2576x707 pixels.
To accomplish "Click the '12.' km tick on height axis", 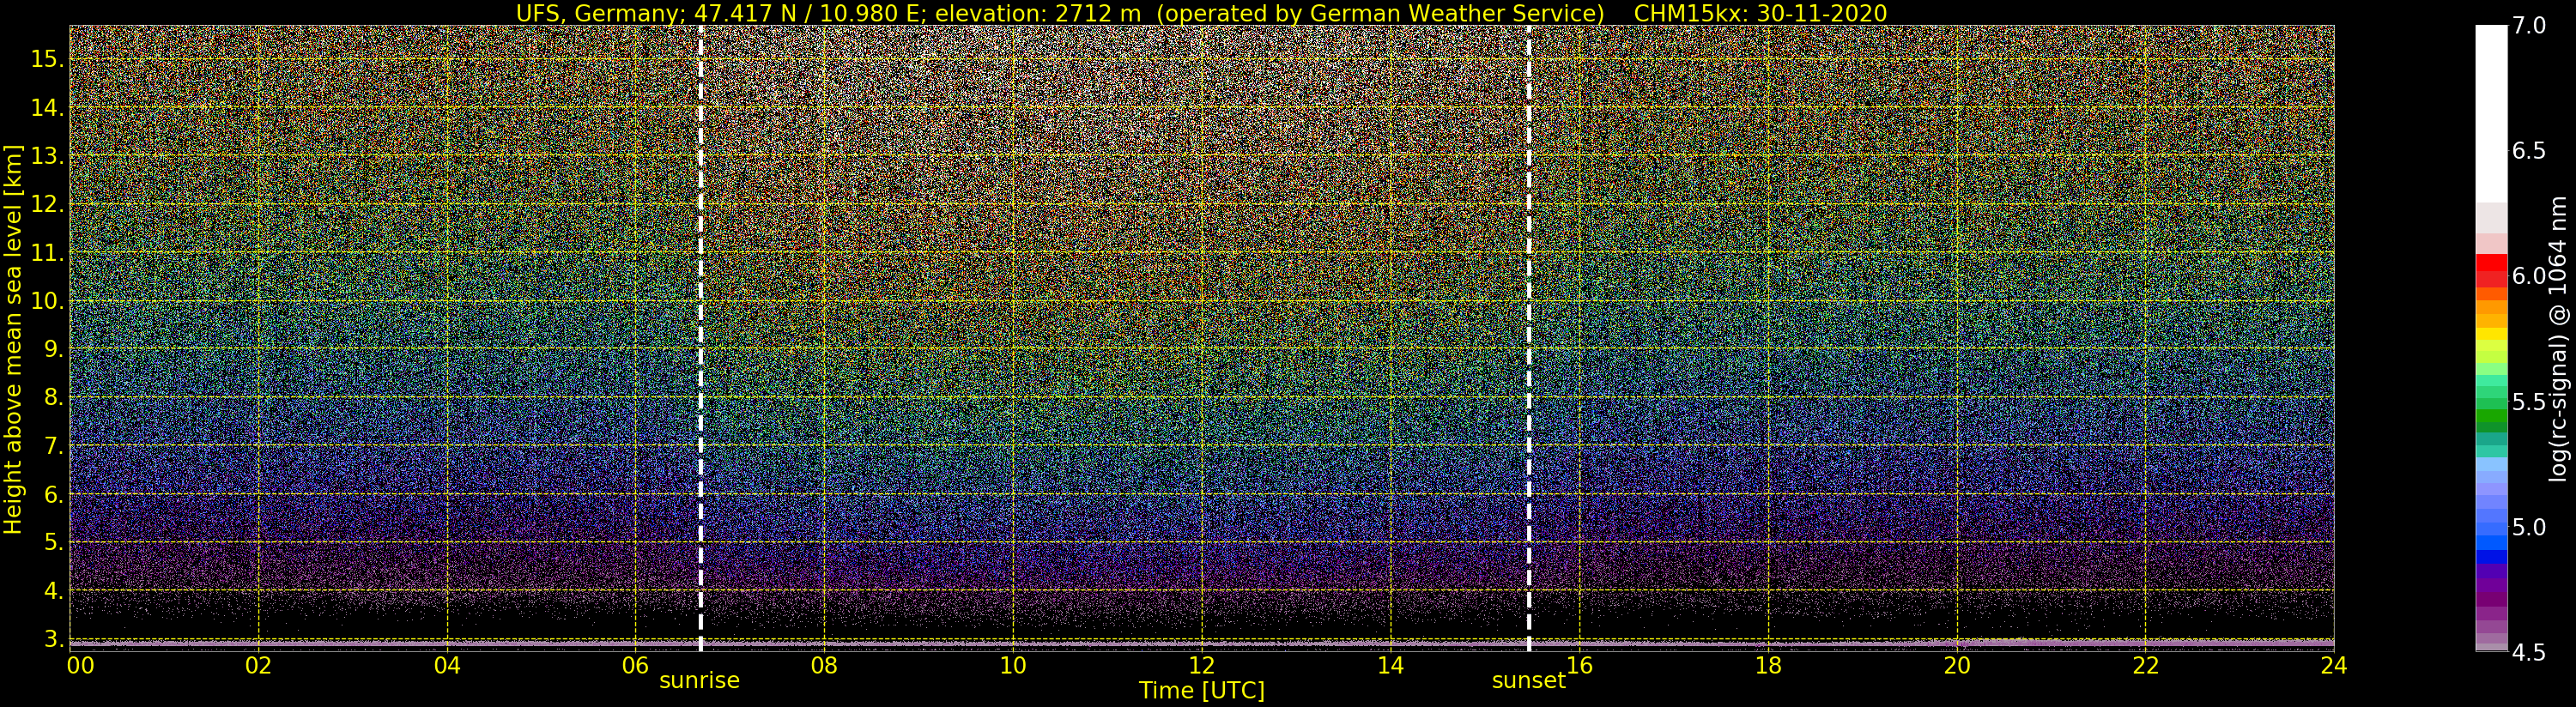I will [x=47, y=204].
